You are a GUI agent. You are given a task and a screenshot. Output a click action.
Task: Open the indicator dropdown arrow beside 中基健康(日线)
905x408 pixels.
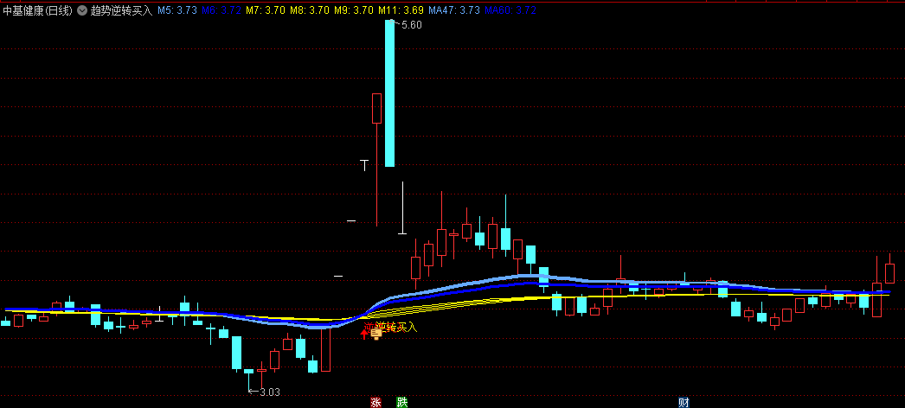coord(82,10)
